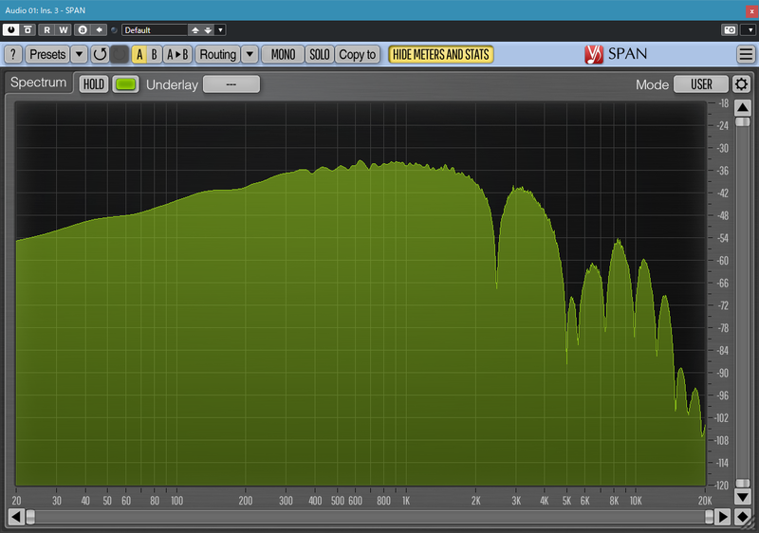Load previous preset with up arrow
The image size is (759, 533).
pos(195,30)
